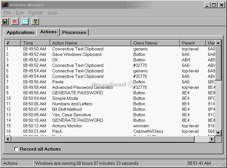Click the Save floppy disk toolbar icon
This screenshot has width=227, height=168.
pyautogui.click(x=5, y=21)
